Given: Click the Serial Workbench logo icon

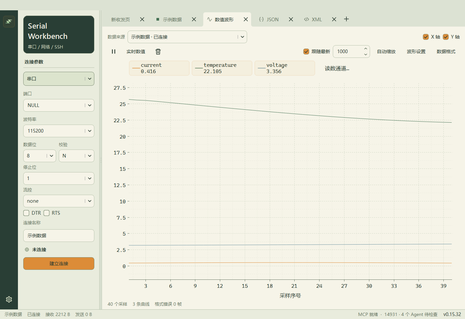Looking at the screenshot, I should point(9,22).
